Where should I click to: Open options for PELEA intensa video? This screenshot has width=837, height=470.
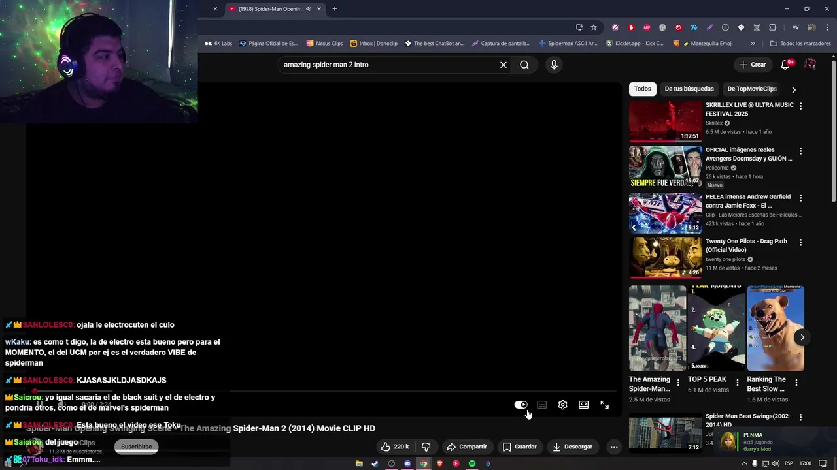click(800, 198)
